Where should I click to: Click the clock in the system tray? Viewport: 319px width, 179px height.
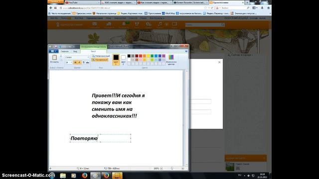(262, 176)
